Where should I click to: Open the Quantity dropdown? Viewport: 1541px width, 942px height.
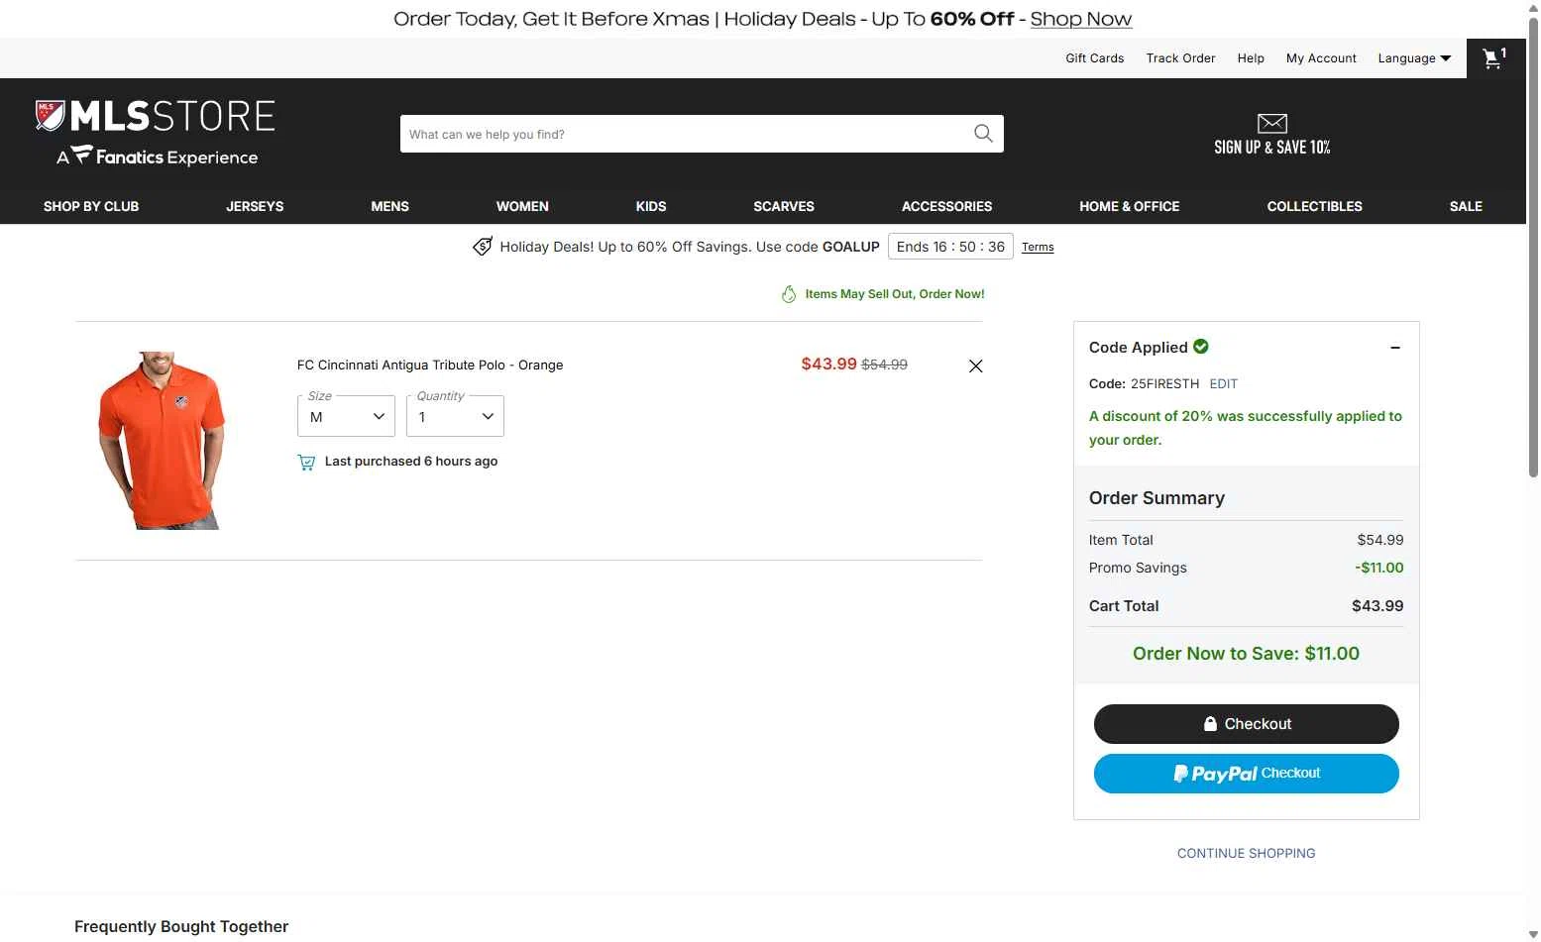point(455,416)
